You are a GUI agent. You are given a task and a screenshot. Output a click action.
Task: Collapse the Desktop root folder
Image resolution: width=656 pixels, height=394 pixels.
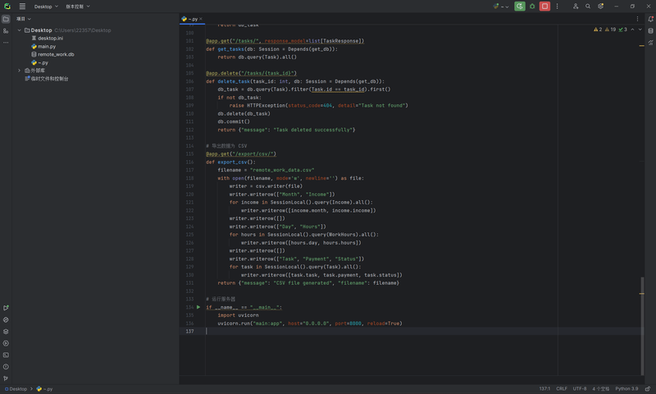pyautogui.click(x=19, y=30)
